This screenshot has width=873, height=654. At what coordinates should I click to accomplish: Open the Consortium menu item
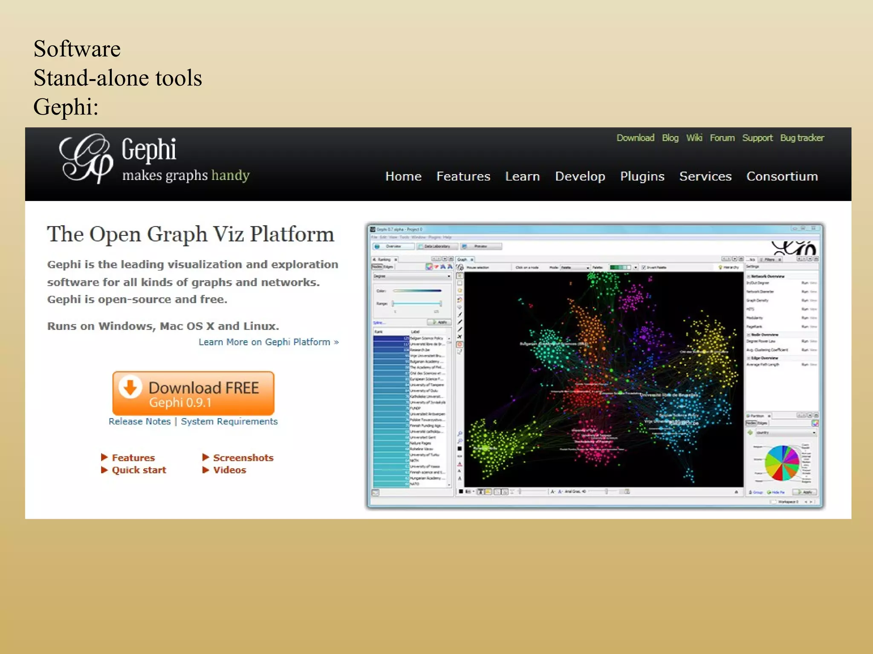point(782,176)
